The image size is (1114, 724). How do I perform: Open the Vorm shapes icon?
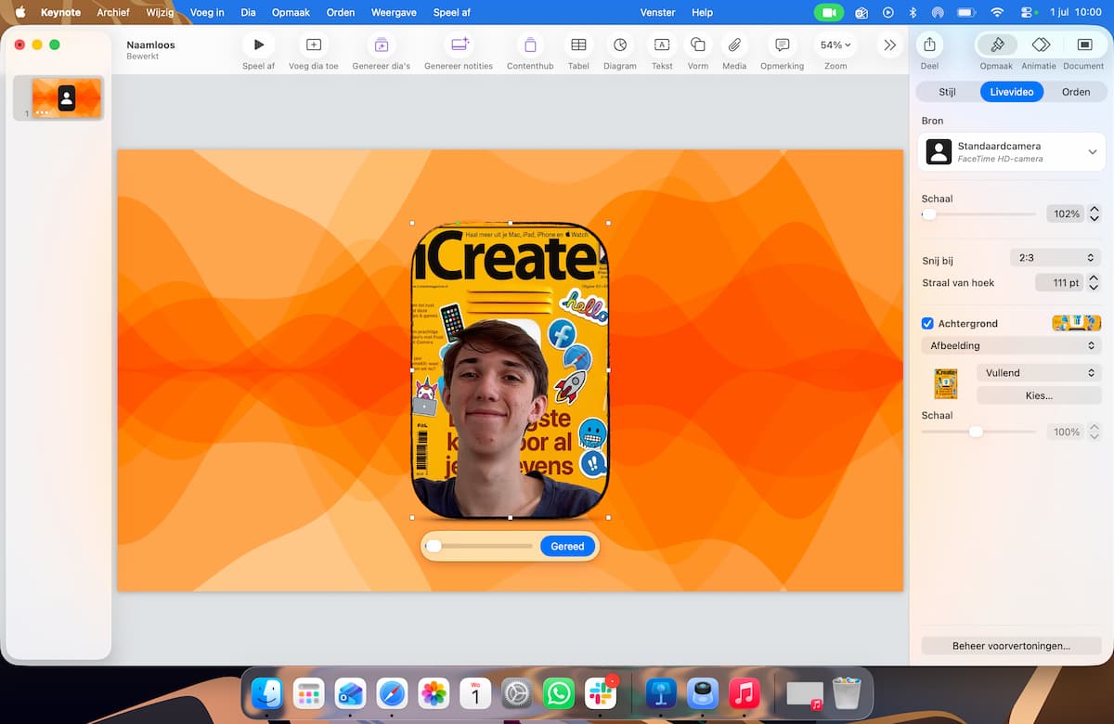(x=698, y=45)
